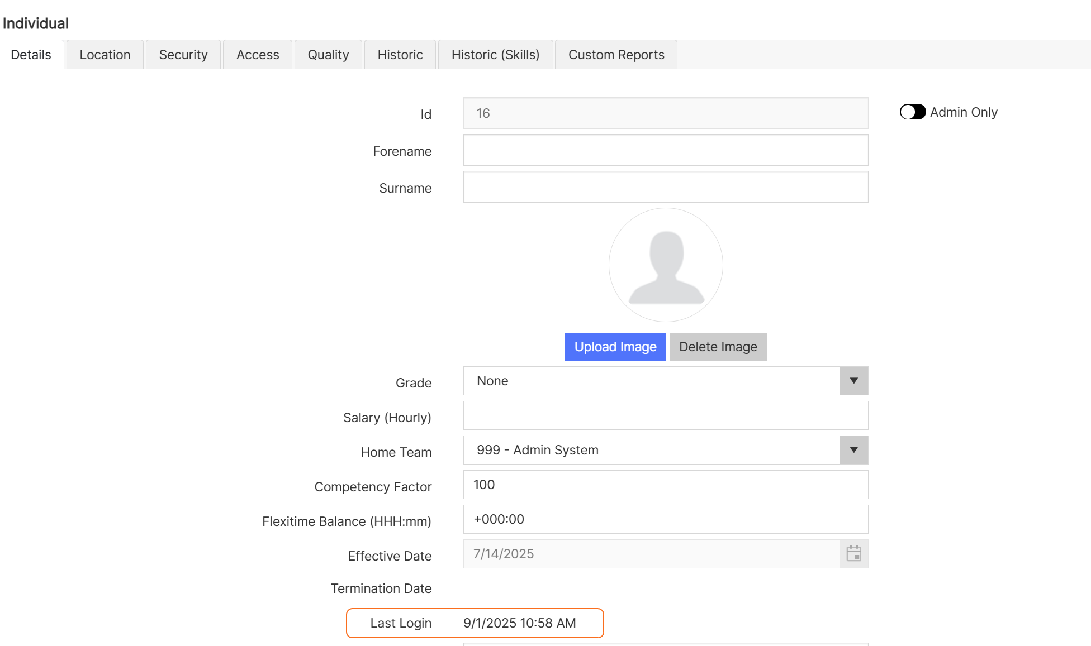Open the Historic (Skills) tab
The width and height of the screenshot is (1091, 646).
pos(495,54)
